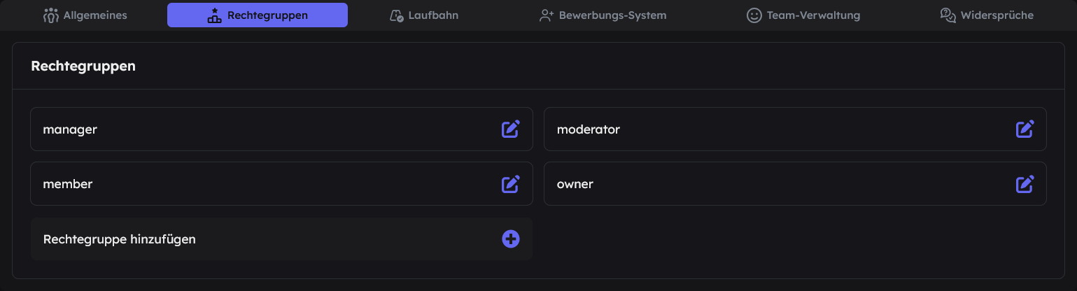Select the Team-Verwaltung tab
The image size is (1077, 291).
pos(803,15)
